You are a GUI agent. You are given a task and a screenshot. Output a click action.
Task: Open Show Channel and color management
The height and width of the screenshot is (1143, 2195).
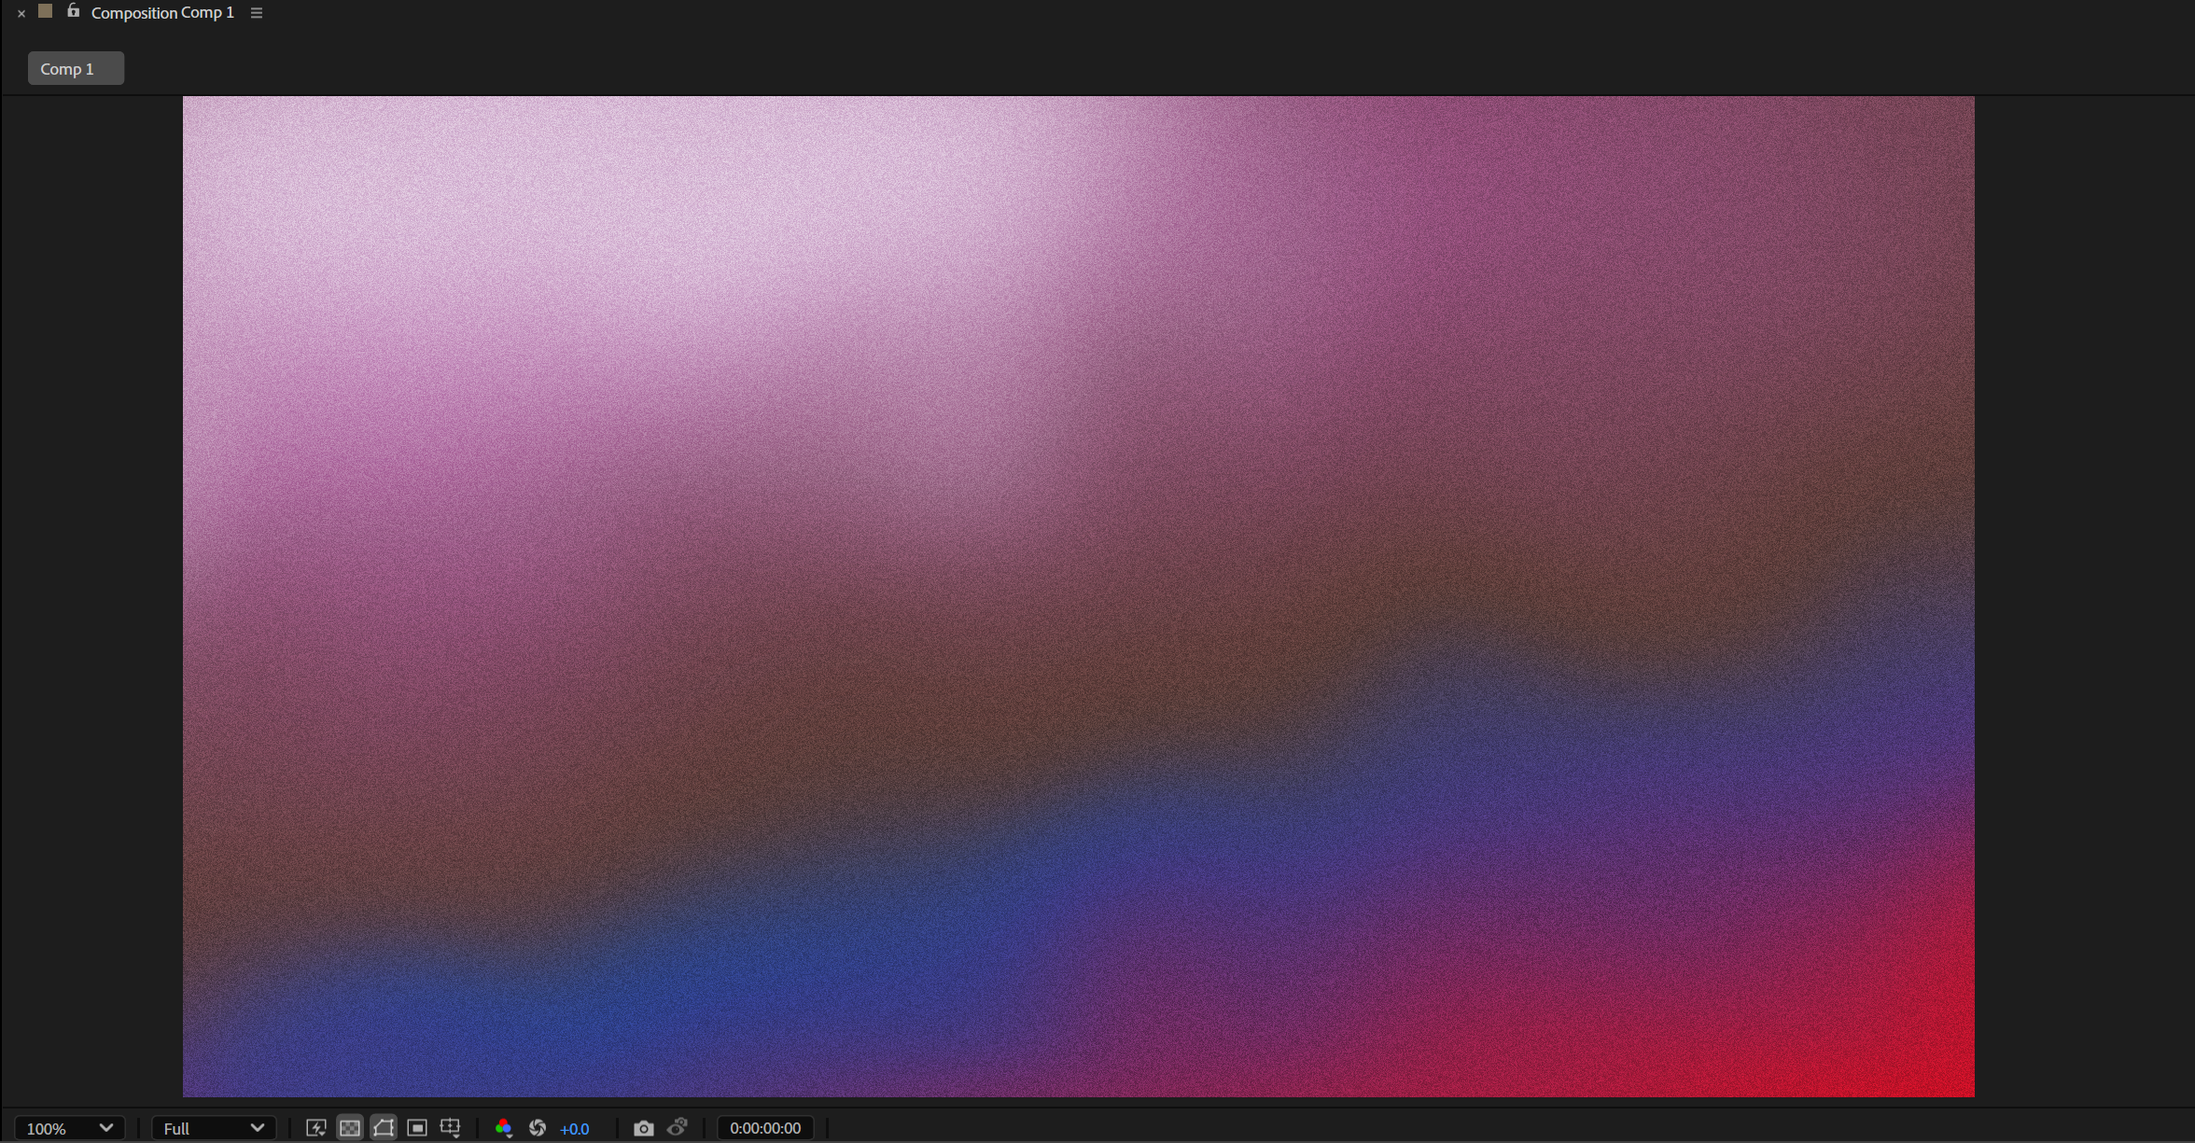504,1128
